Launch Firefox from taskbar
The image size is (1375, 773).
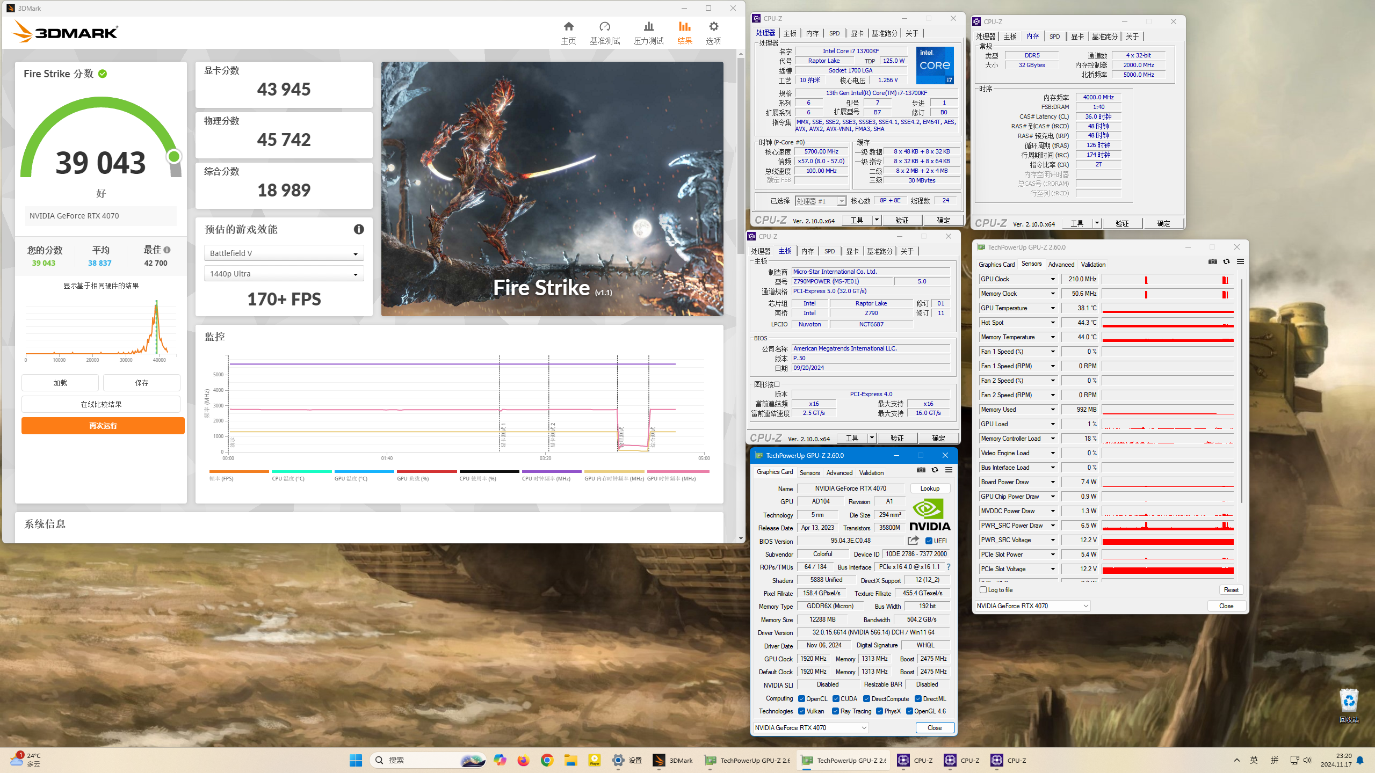pyautogui.click(x=523, y=760)
